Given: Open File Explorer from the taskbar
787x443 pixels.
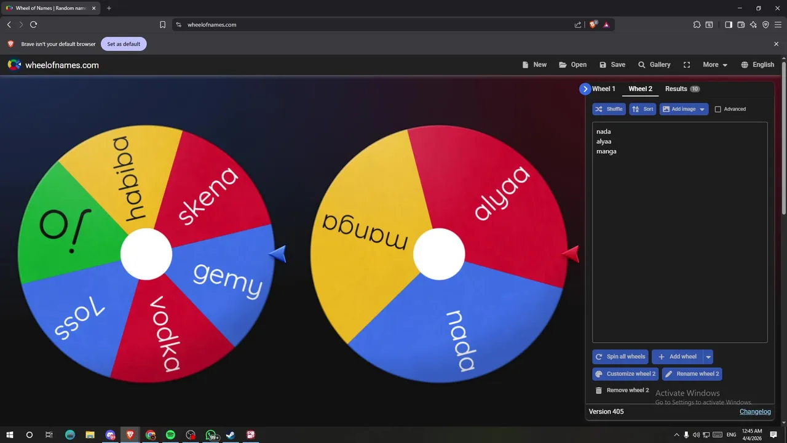Looking at the screenshot, I should [x=90, y=435].
